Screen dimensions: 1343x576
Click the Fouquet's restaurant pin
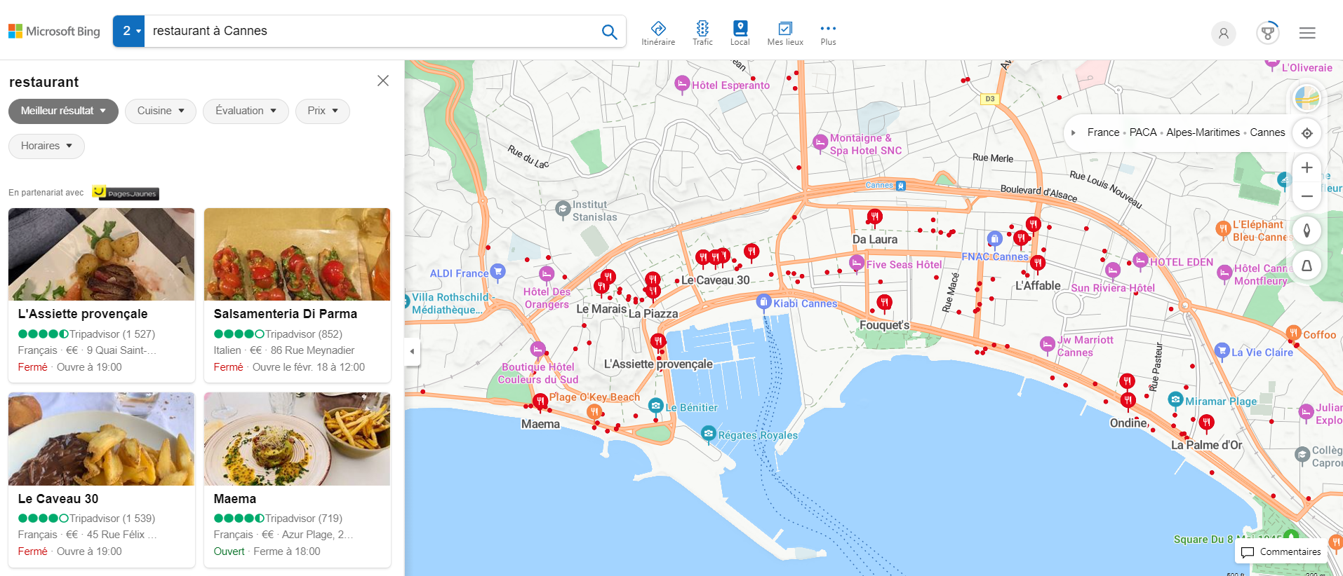pos(884,303)
